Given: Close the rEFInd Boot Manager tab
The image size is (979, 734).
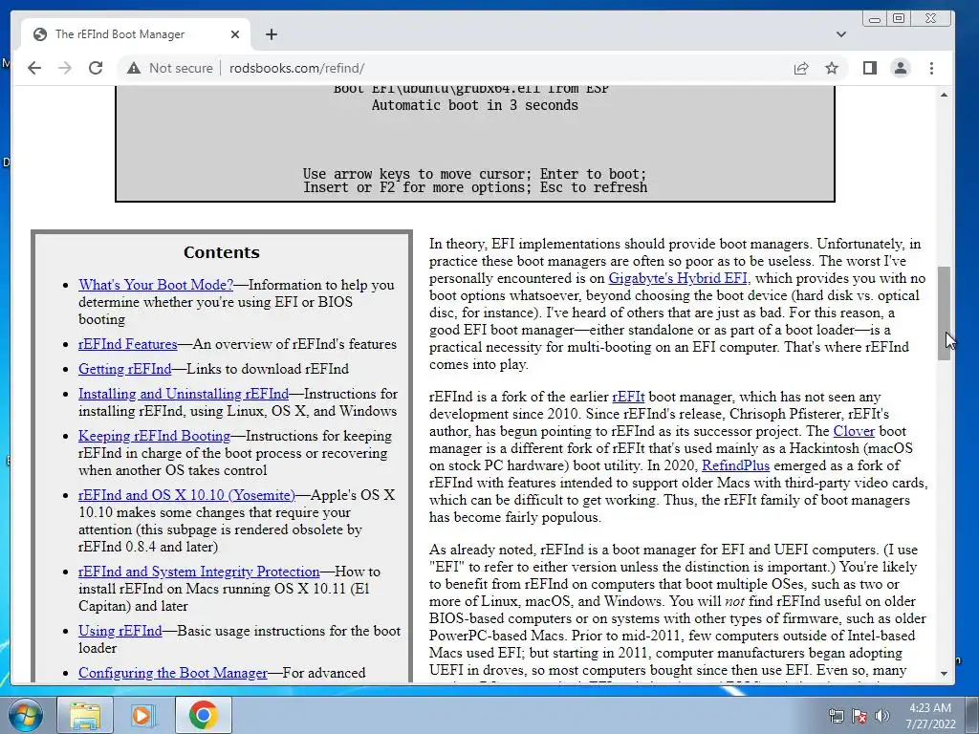Looking at the screenshot, I should [x=235, y=34].
